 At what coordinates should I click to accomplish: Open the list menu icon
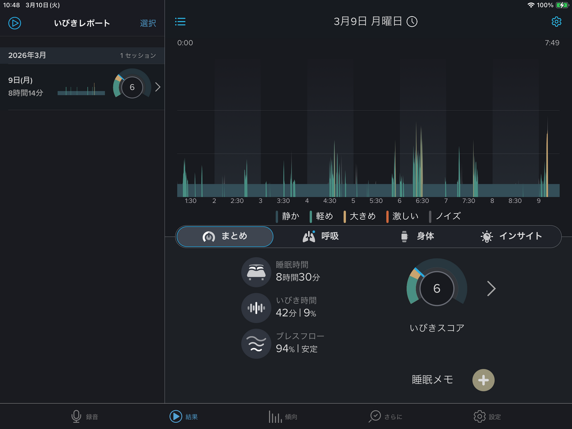(x=180, y=22)
